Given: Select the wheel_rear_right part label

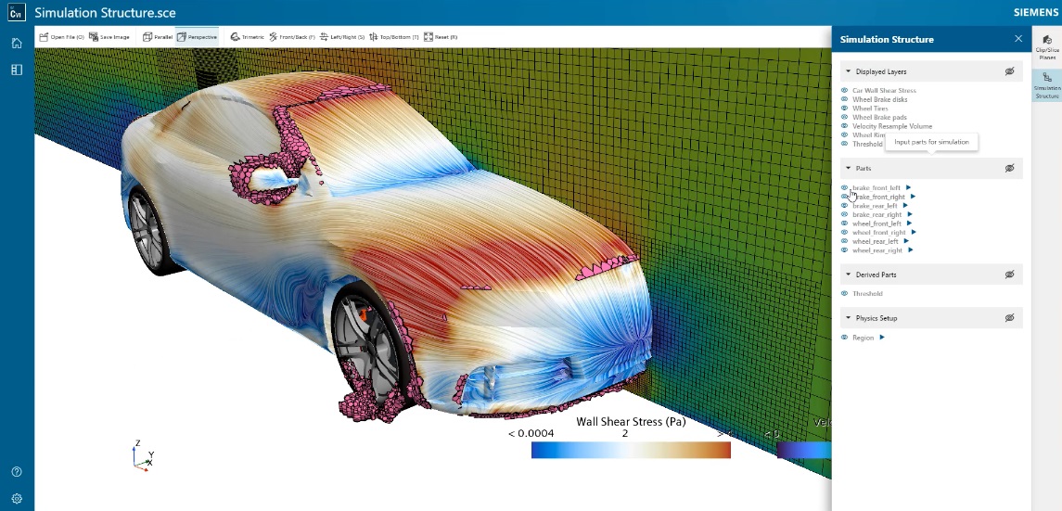Looking at the screenshot, I should point(876,250).
